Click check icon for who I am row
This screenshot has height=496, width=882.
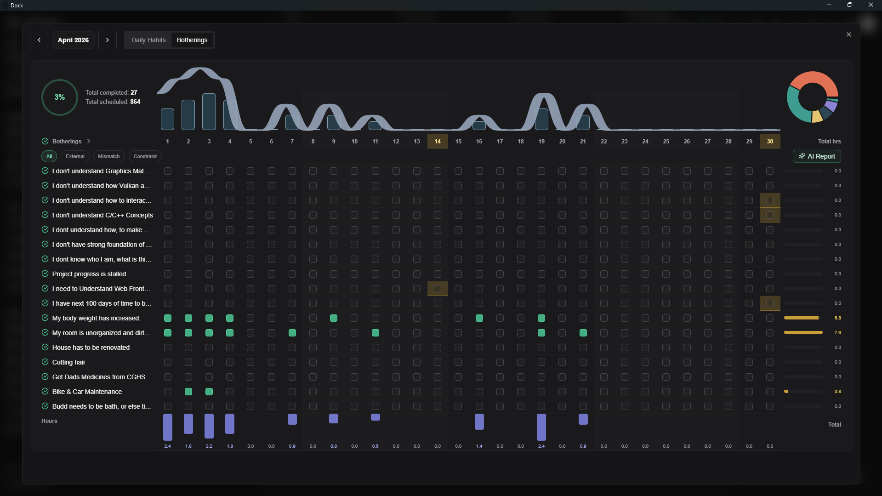45,259
